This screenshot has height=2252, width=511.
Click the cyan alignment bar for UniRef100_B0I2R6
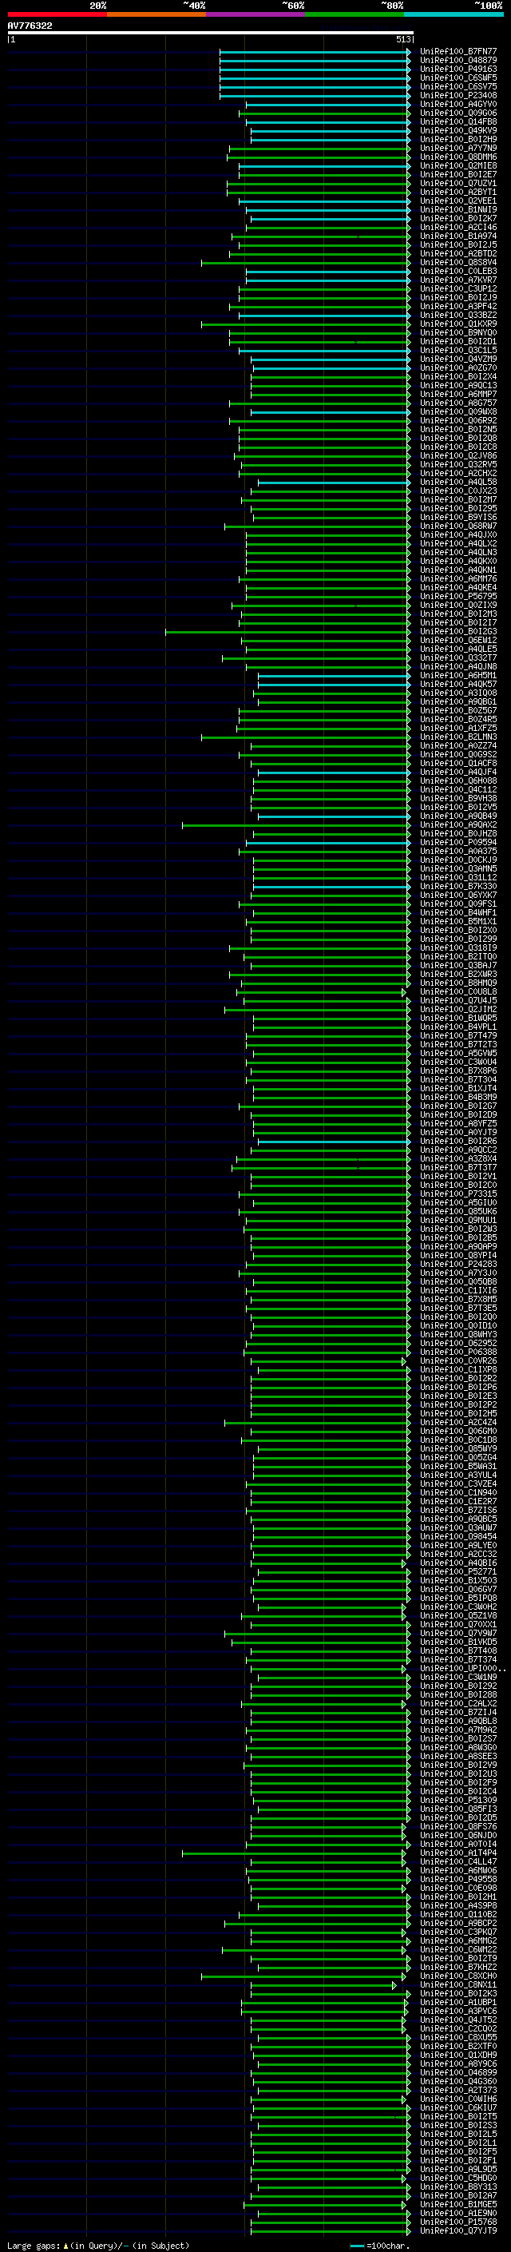pos(334,1141)
